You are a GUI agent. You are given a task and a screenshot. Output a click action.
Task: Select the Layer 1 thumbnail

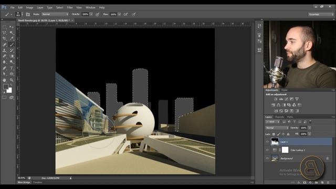click(275, 142)
